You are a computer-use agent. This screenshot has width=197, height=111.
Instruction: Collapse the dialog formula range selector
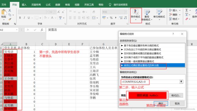[x=181, y=82]
